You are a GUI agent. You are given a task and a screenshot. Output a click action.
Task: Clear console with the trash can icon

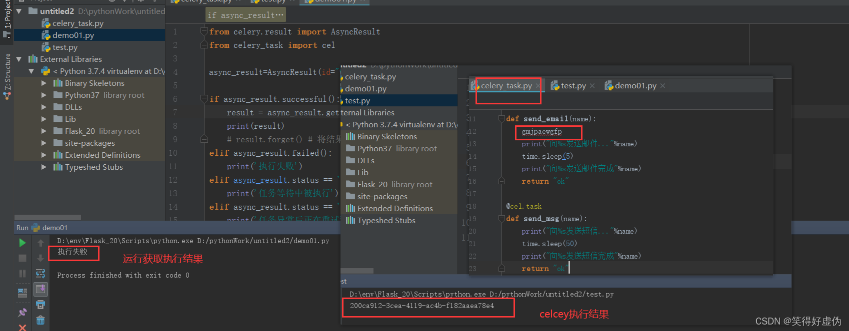[x=40, y=320]
